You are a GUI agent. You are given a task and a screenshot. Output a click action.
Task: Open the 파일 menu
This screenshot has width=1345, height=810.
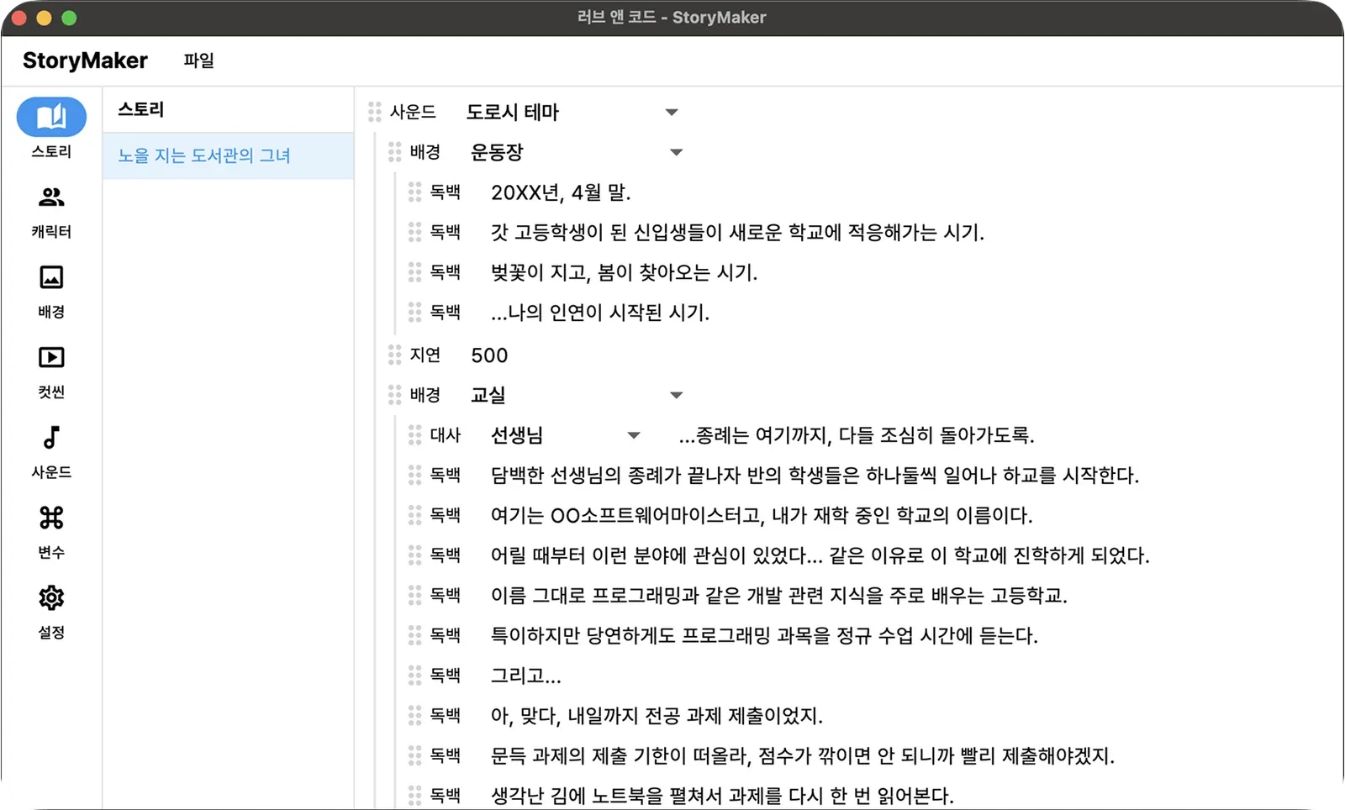click(x=199, y=60)
